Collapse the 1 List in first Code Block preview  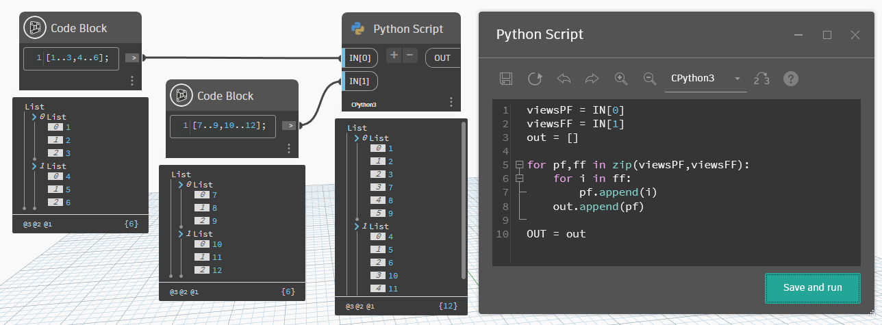[34, 166]
